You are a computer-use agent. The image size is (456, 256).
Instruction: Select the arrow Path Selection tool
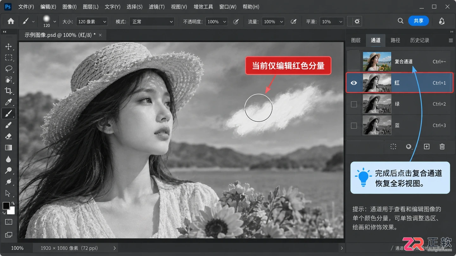tap(9, 193)
